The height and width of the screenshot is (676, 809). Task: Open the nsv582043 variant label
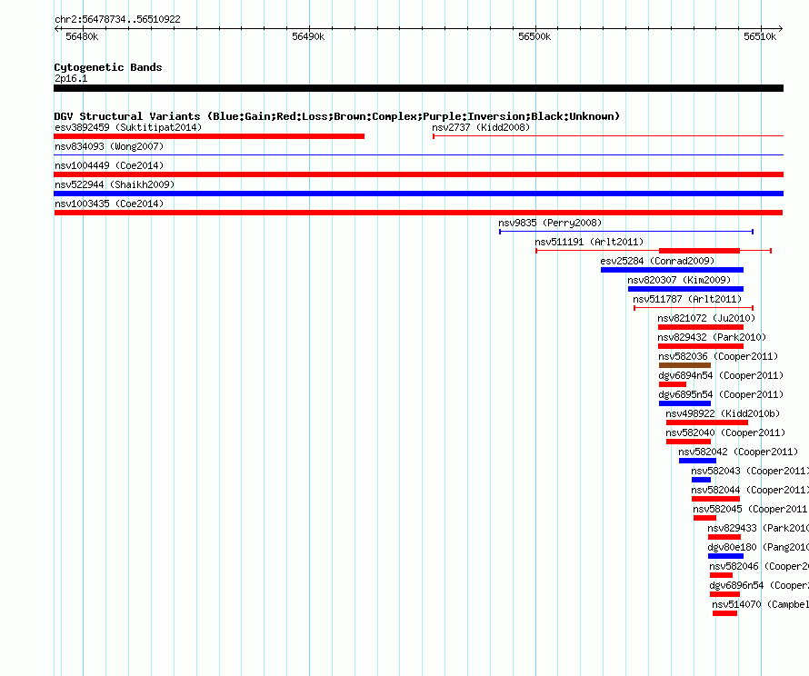tap(750, 471)
